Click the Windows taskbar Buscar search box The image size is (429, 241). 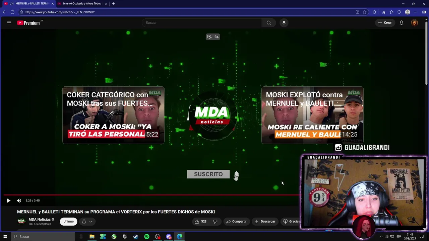[43, 237]
